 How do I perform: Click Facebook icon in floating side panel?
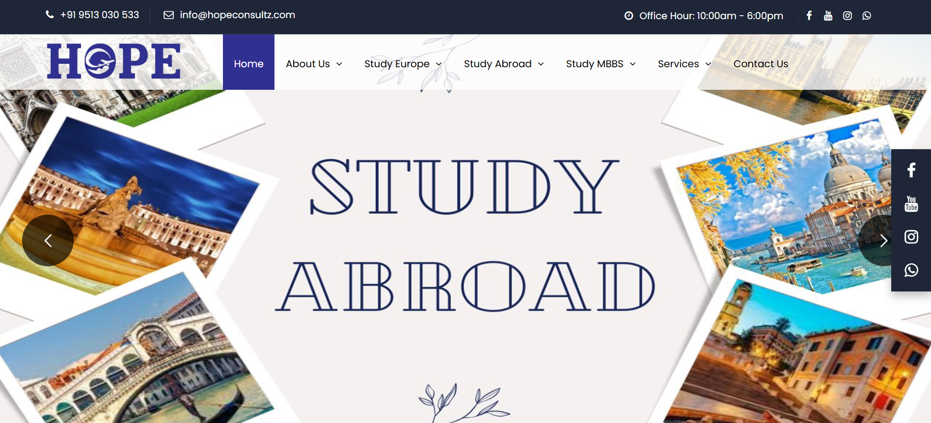[911, 170]
